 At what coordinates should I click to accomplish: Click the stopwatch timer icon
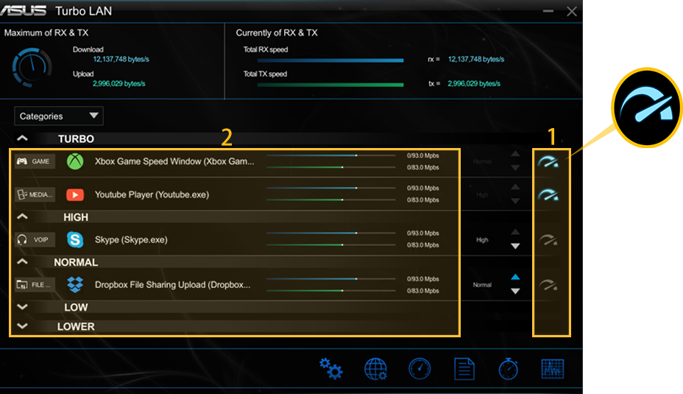508,368
